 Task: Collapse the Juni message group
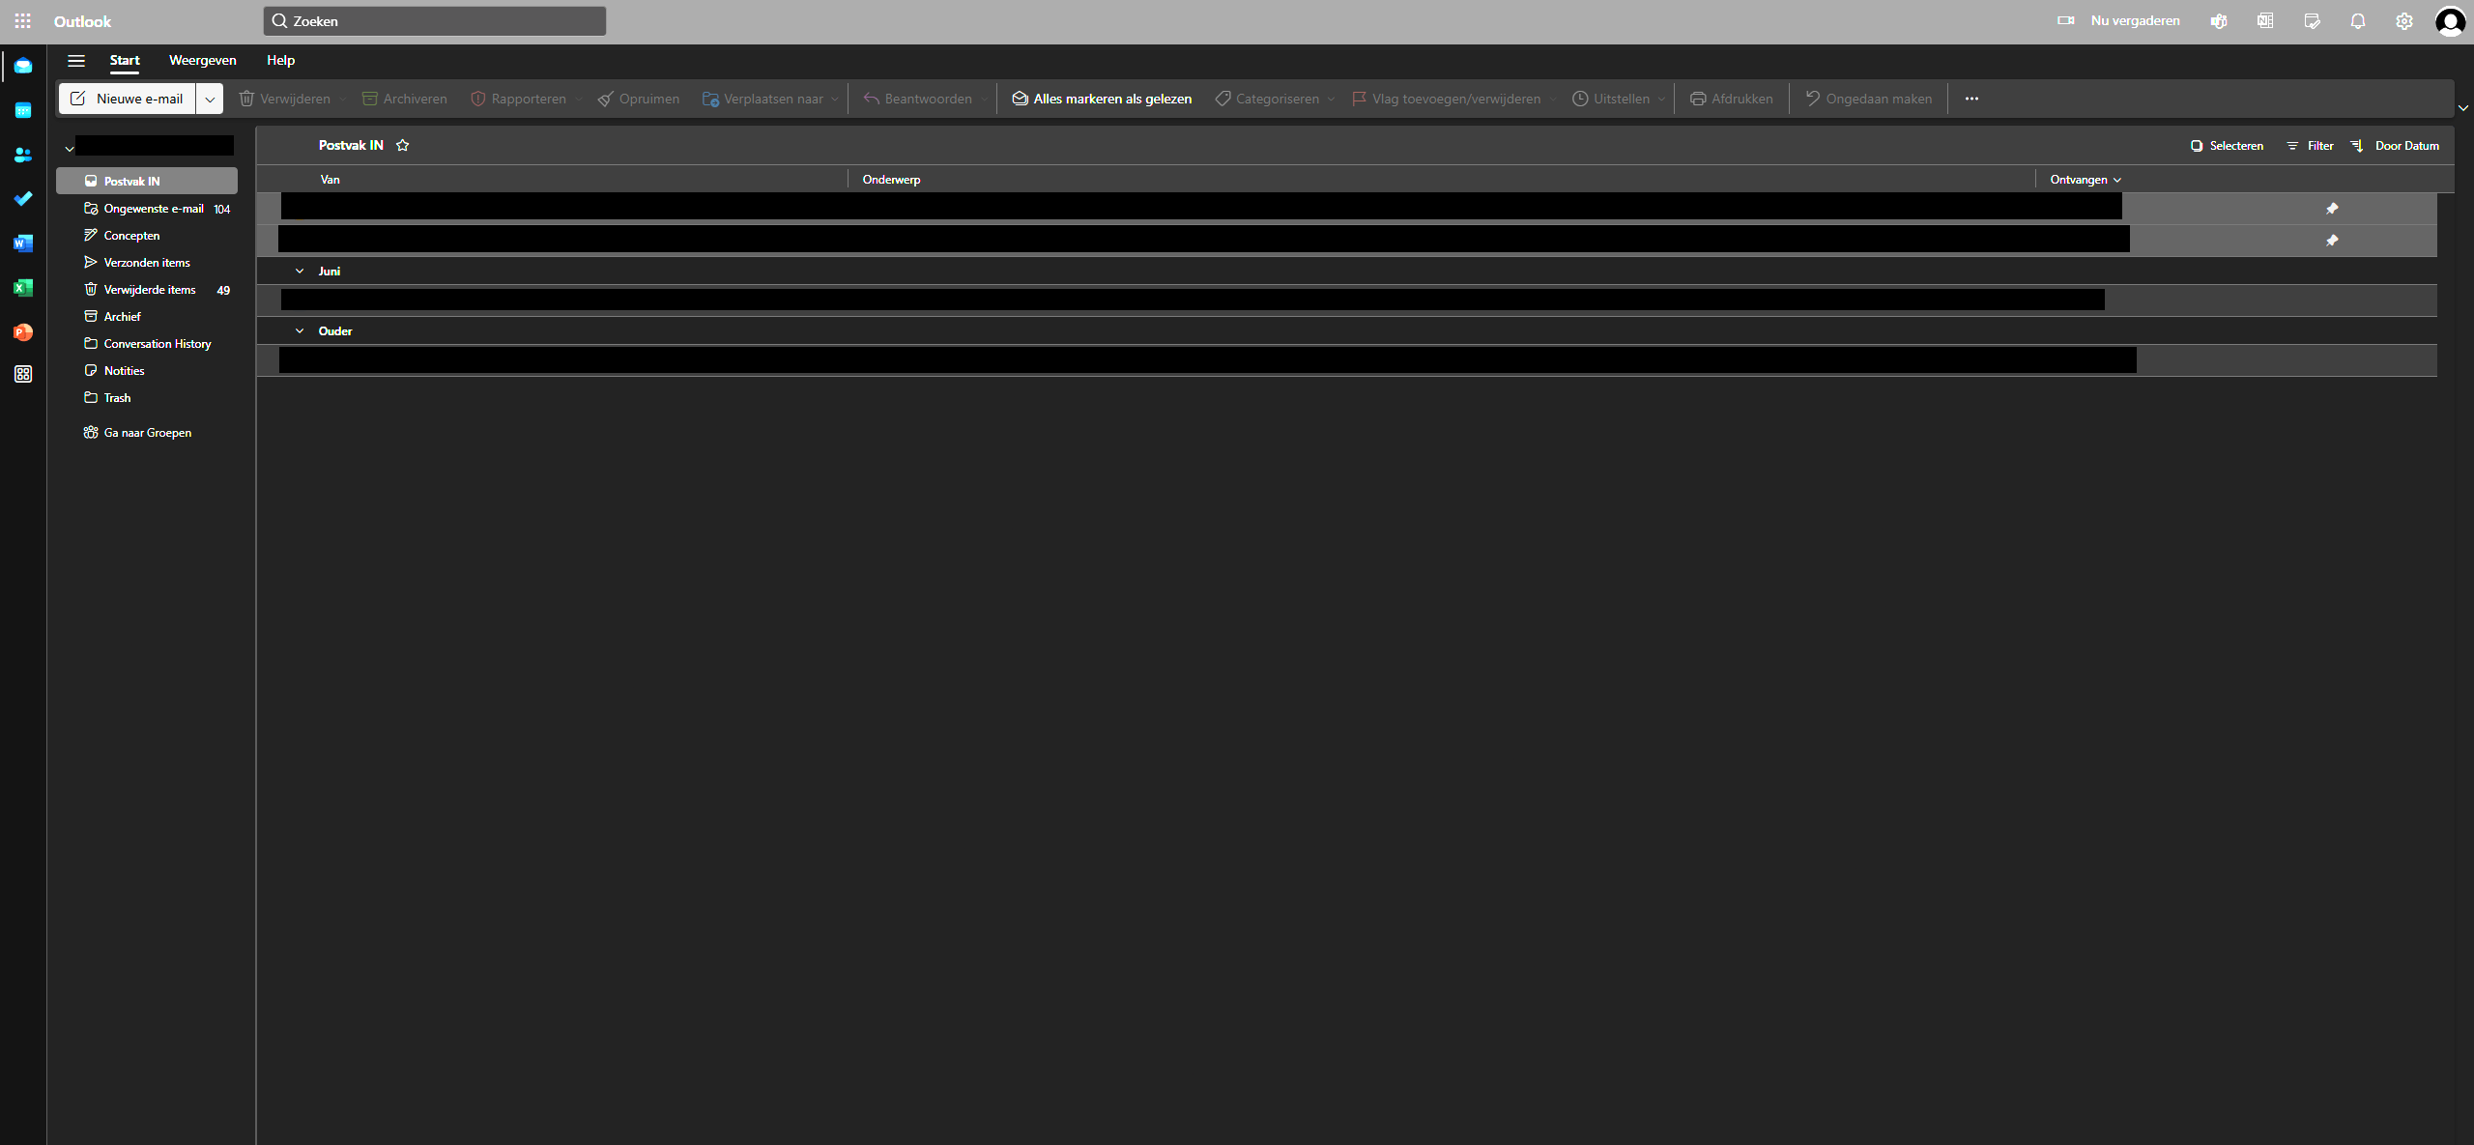(300, 272)
